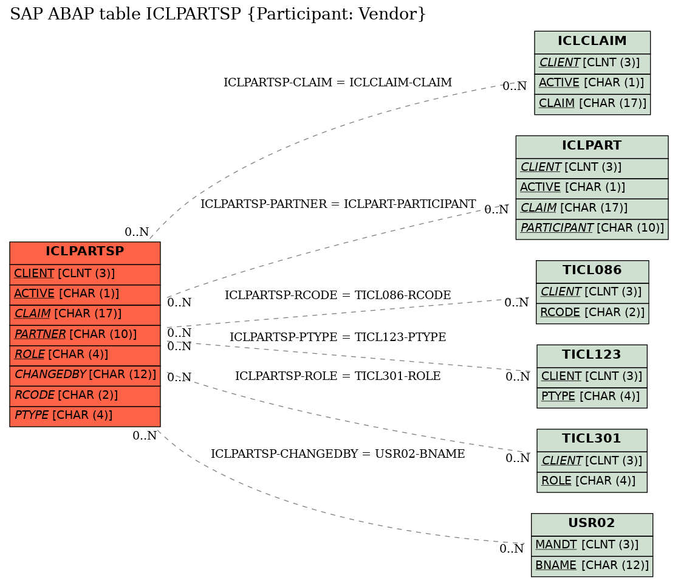Click RCODE [CHAR (2)] field in ICLPARTSP
Viewport: 678px width, 583px height.
pos(85,396)
